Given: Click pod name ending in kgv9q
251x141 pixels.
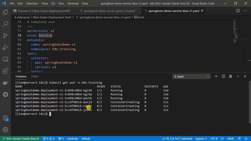Looking at the screenshot, I should click(54, 94).
